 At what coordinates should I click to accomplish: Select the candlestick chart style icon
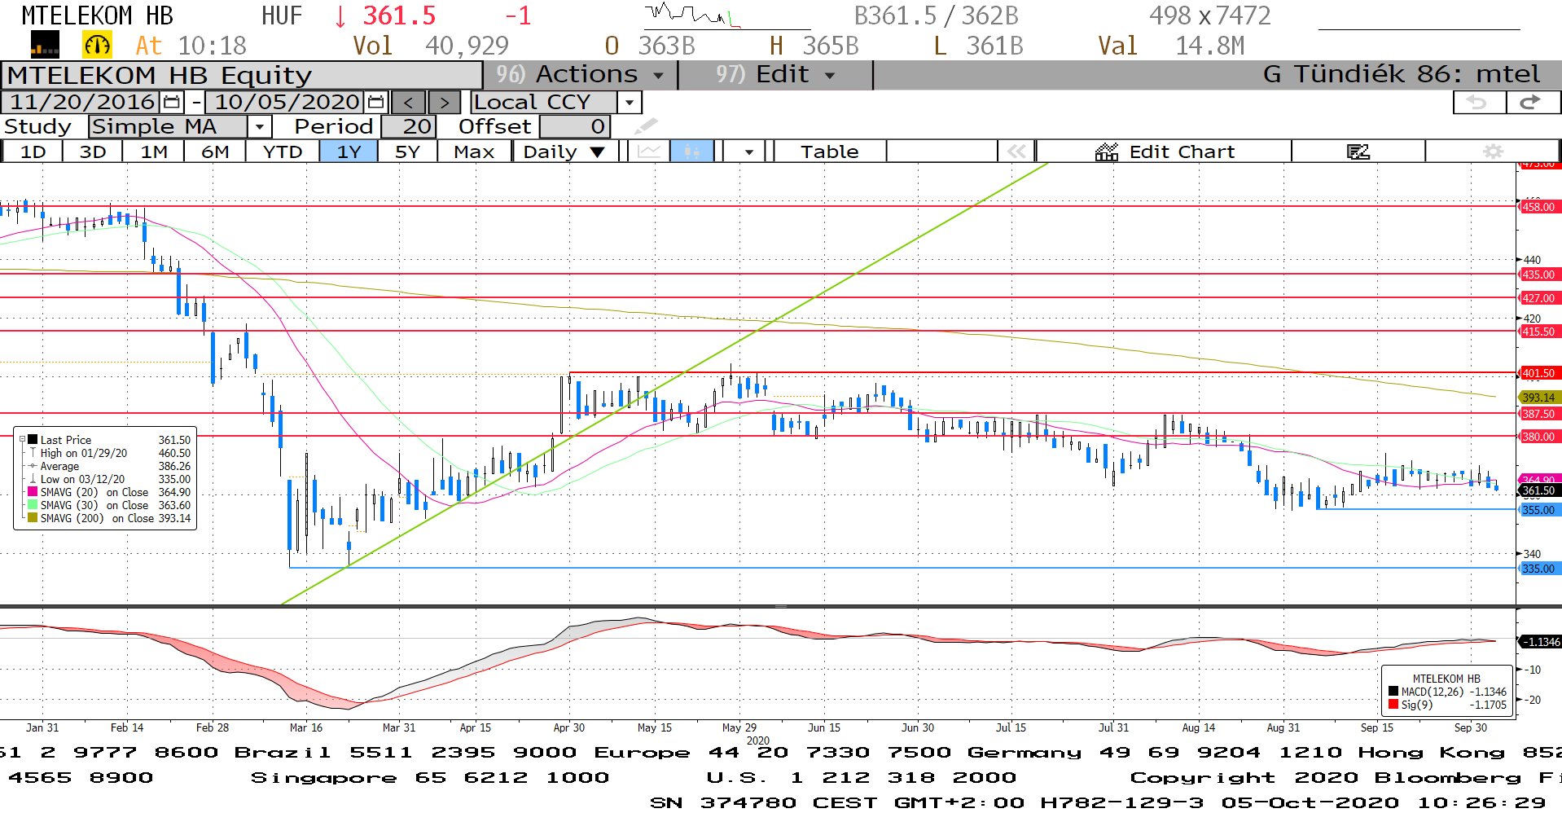(691, 152)
